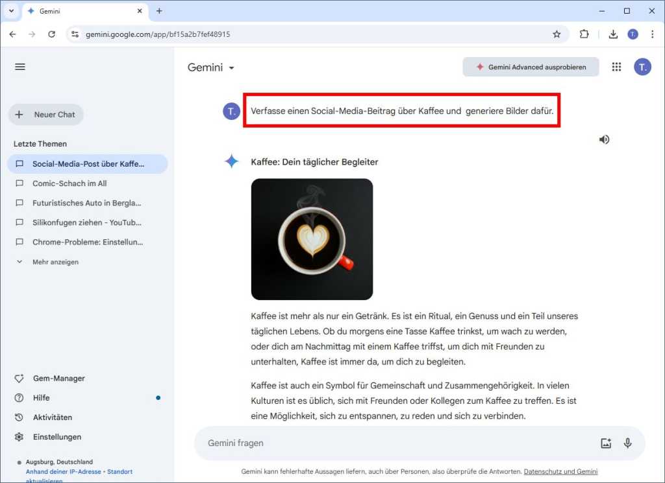This screenshot has width=665, height=483.
Task: Open the Google apps grid
Action: click(616, 66)
